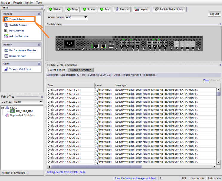The width and height of the screenshot is (222, 181).
Task: Click Information icon in 17:42:25 row
Action: pyautogui.click(x=97, y=122)
